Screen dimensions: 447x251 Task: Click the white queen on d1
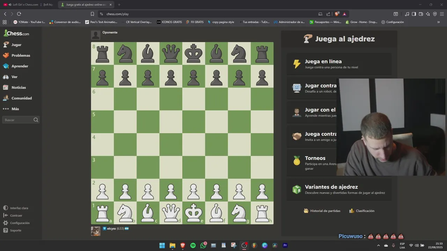point(171,213)
